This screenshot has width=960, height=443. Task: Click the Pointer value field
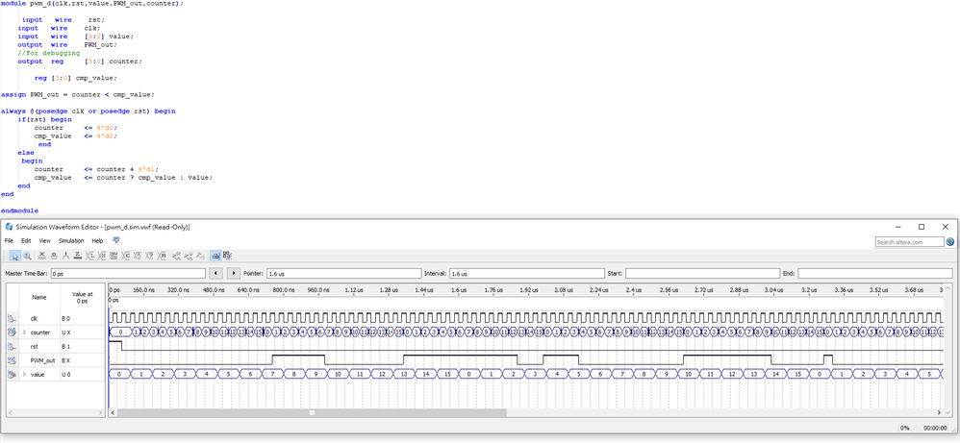pyautogui.click(x=342, y=274)
